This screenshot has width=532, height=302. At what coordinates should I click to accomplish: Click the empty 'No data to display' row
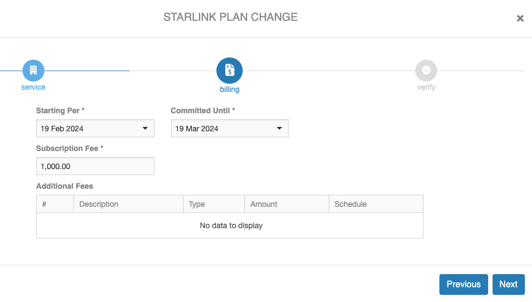[231, 225]
